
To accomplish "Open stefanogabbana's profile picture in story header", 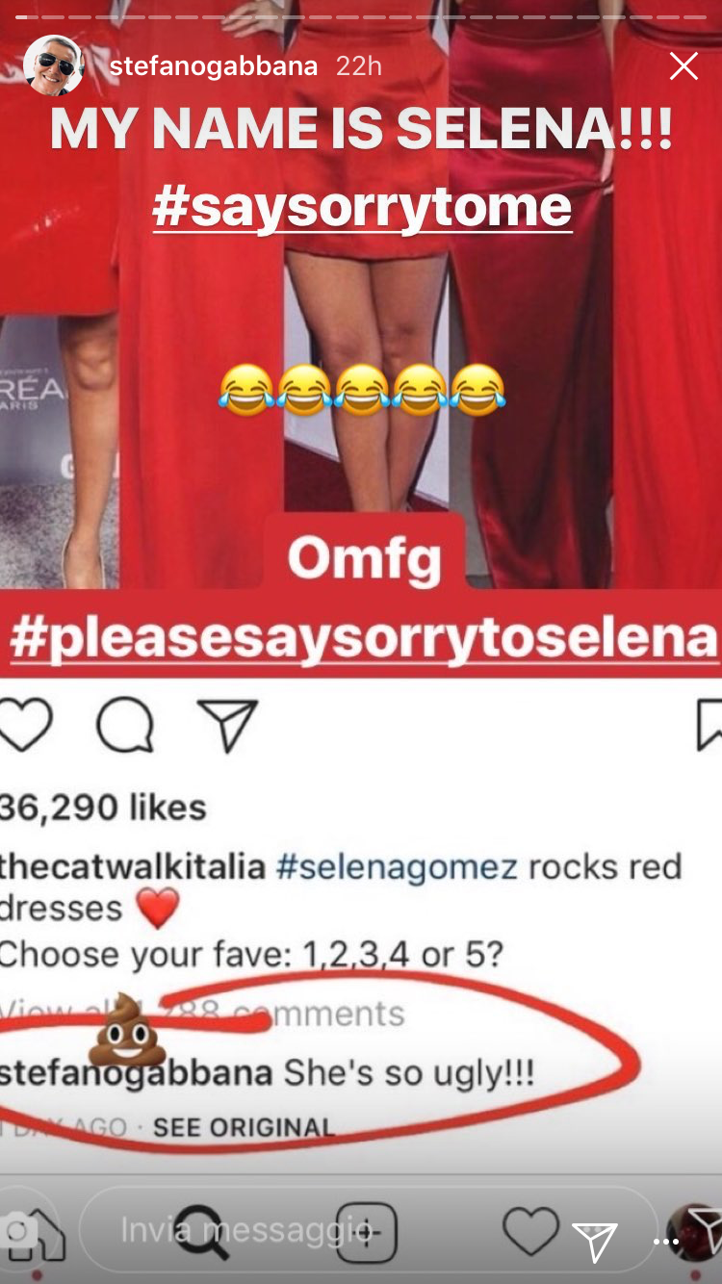I will point(54,65).
